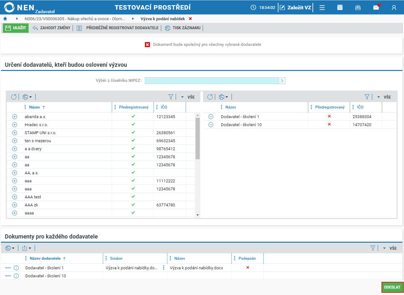The image size is (404, 295).
Task: Click Podepsán column header
Action: point(247,258)
